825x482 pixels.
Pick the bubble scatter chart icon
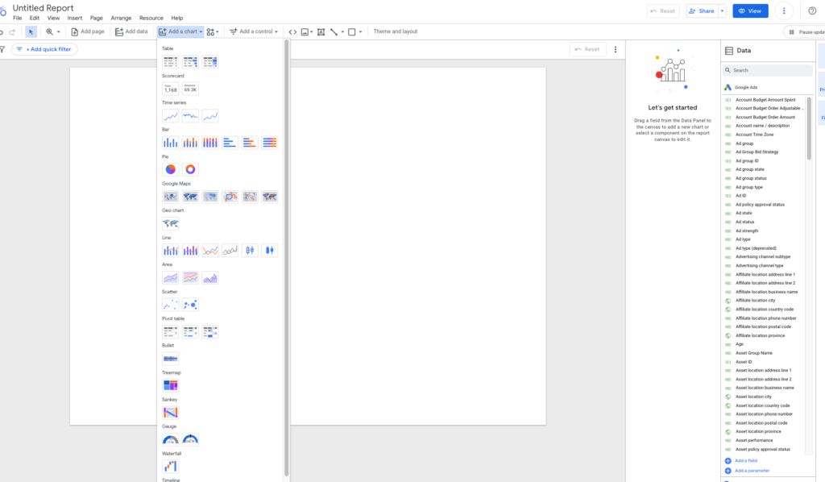pos(190,305)
